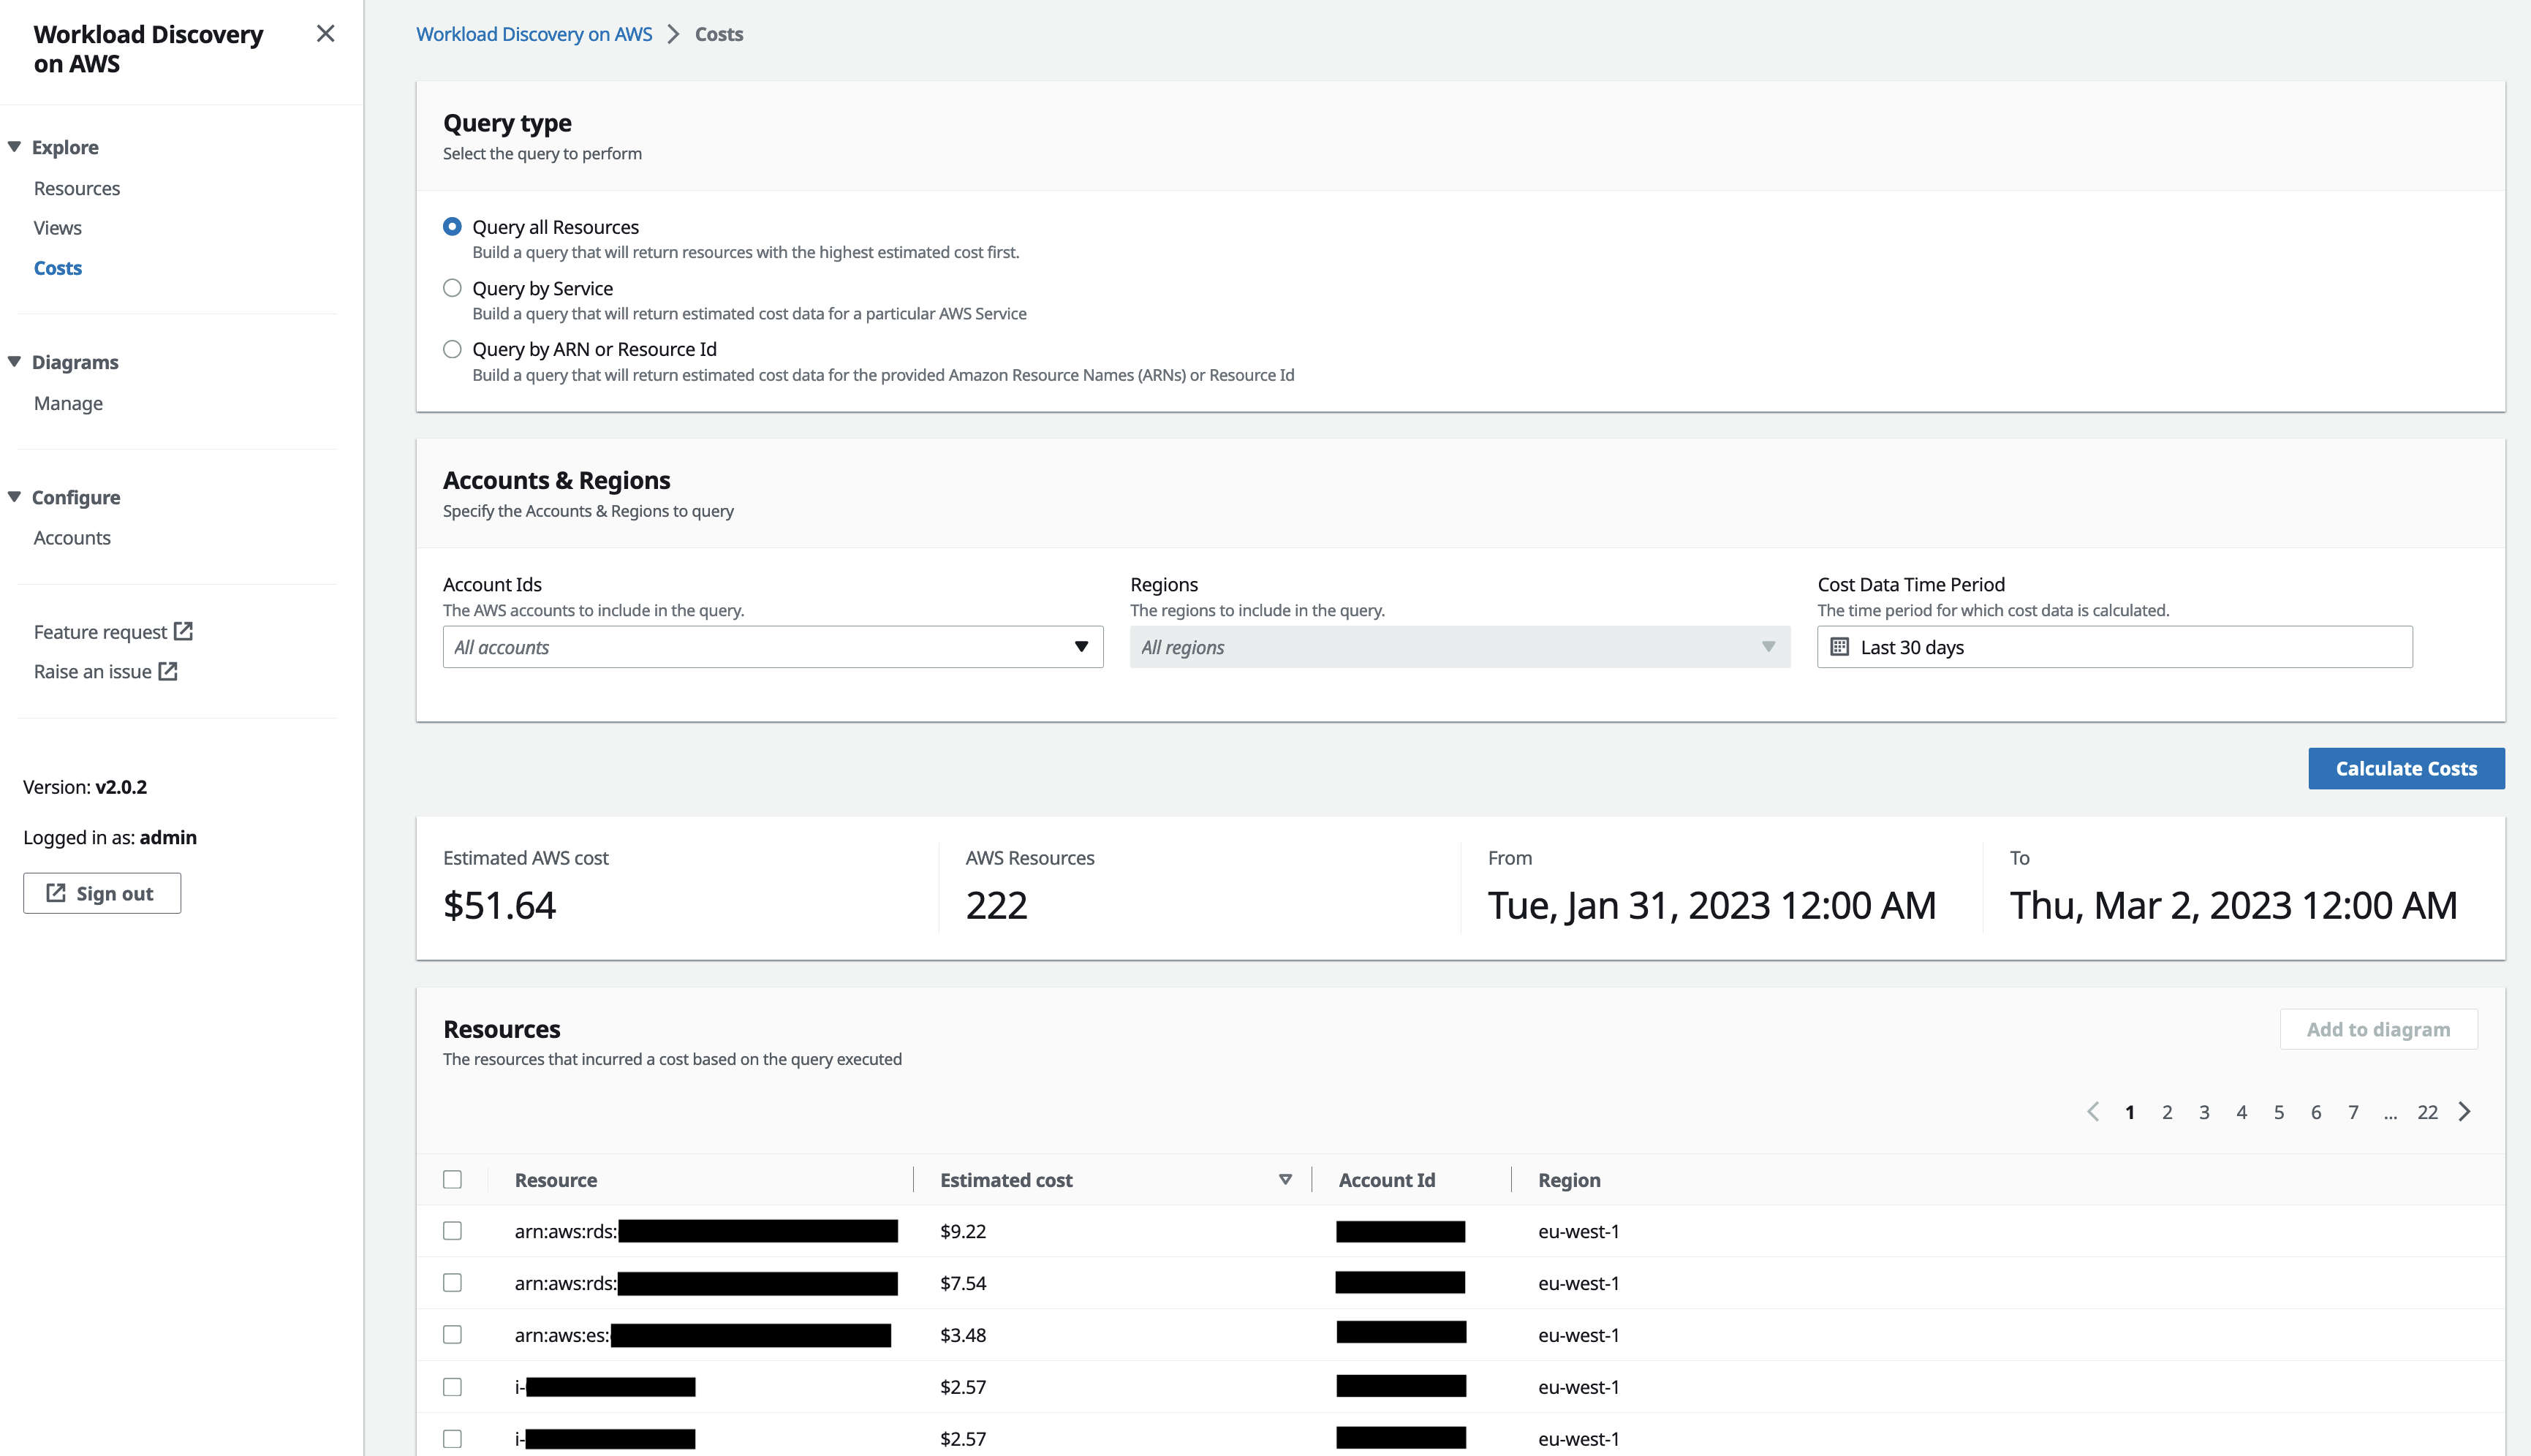
Task: Click the Raise an issue external link icon
Action: click(167, 671)
